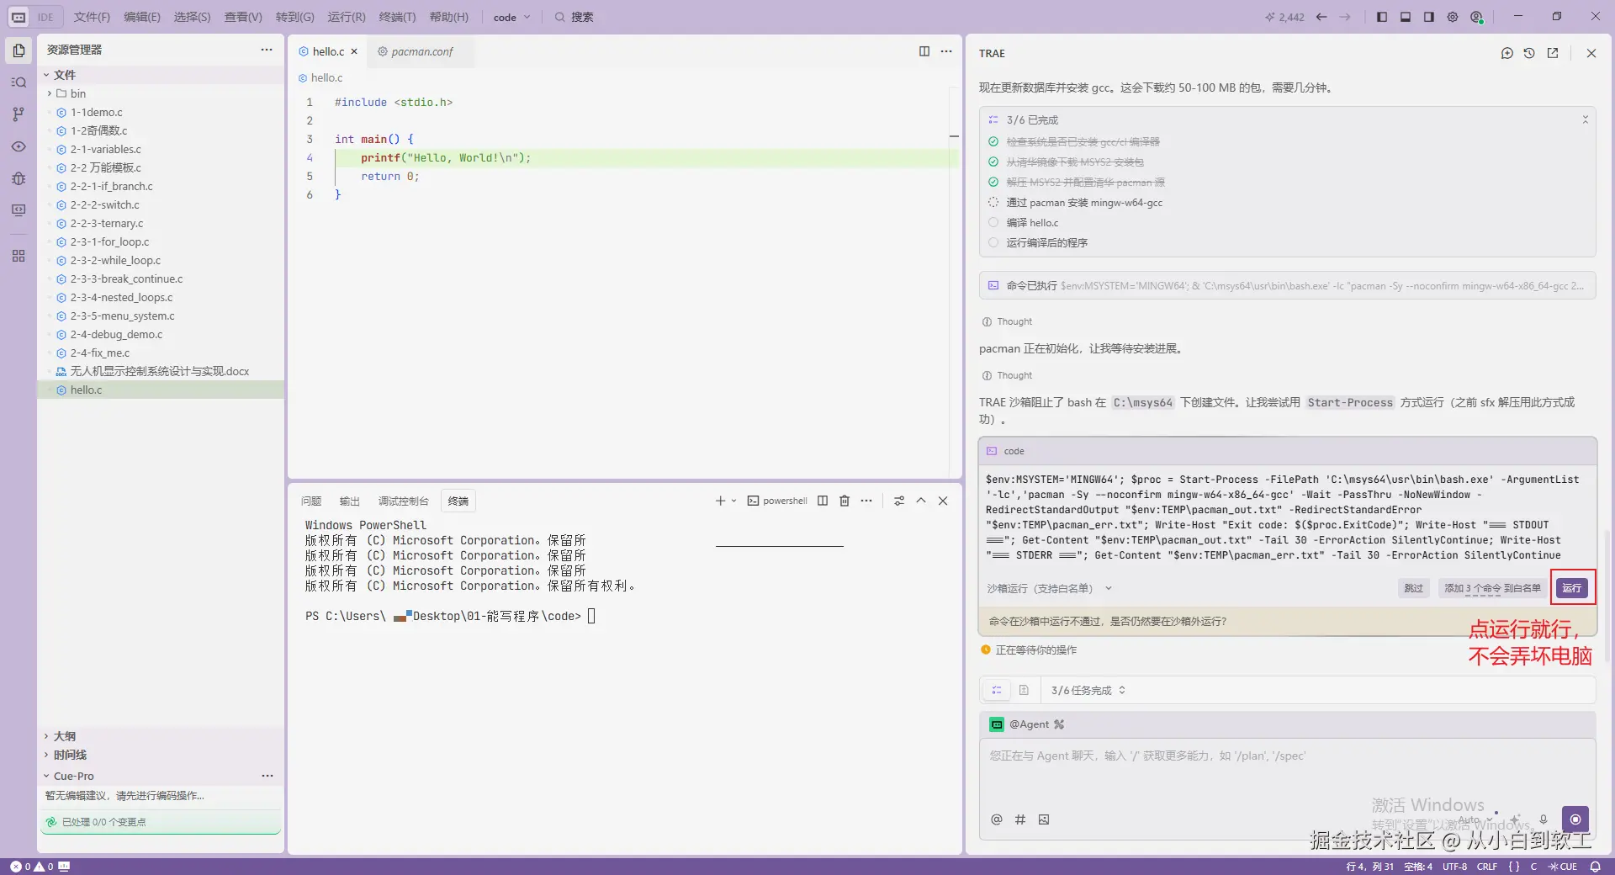Image resolution: width=1615 pixels, height=875 pixels.
Task: Expand the 3/6 tasks completed selector
Action: click(x=1088, y=690)
